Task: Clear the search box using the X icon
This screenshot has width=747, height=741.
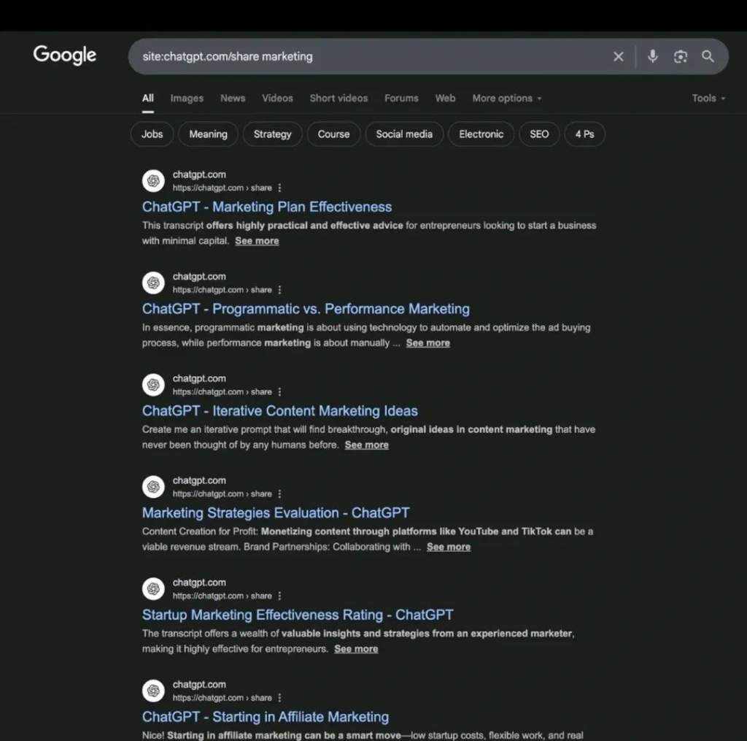Action: (x=618, y=56)
